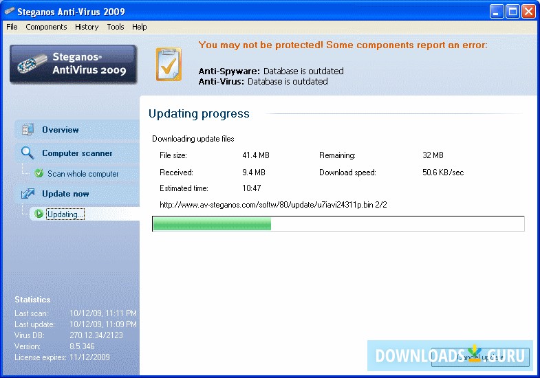Click the title bar app icon
540x378 pixels.
[9, 11]
